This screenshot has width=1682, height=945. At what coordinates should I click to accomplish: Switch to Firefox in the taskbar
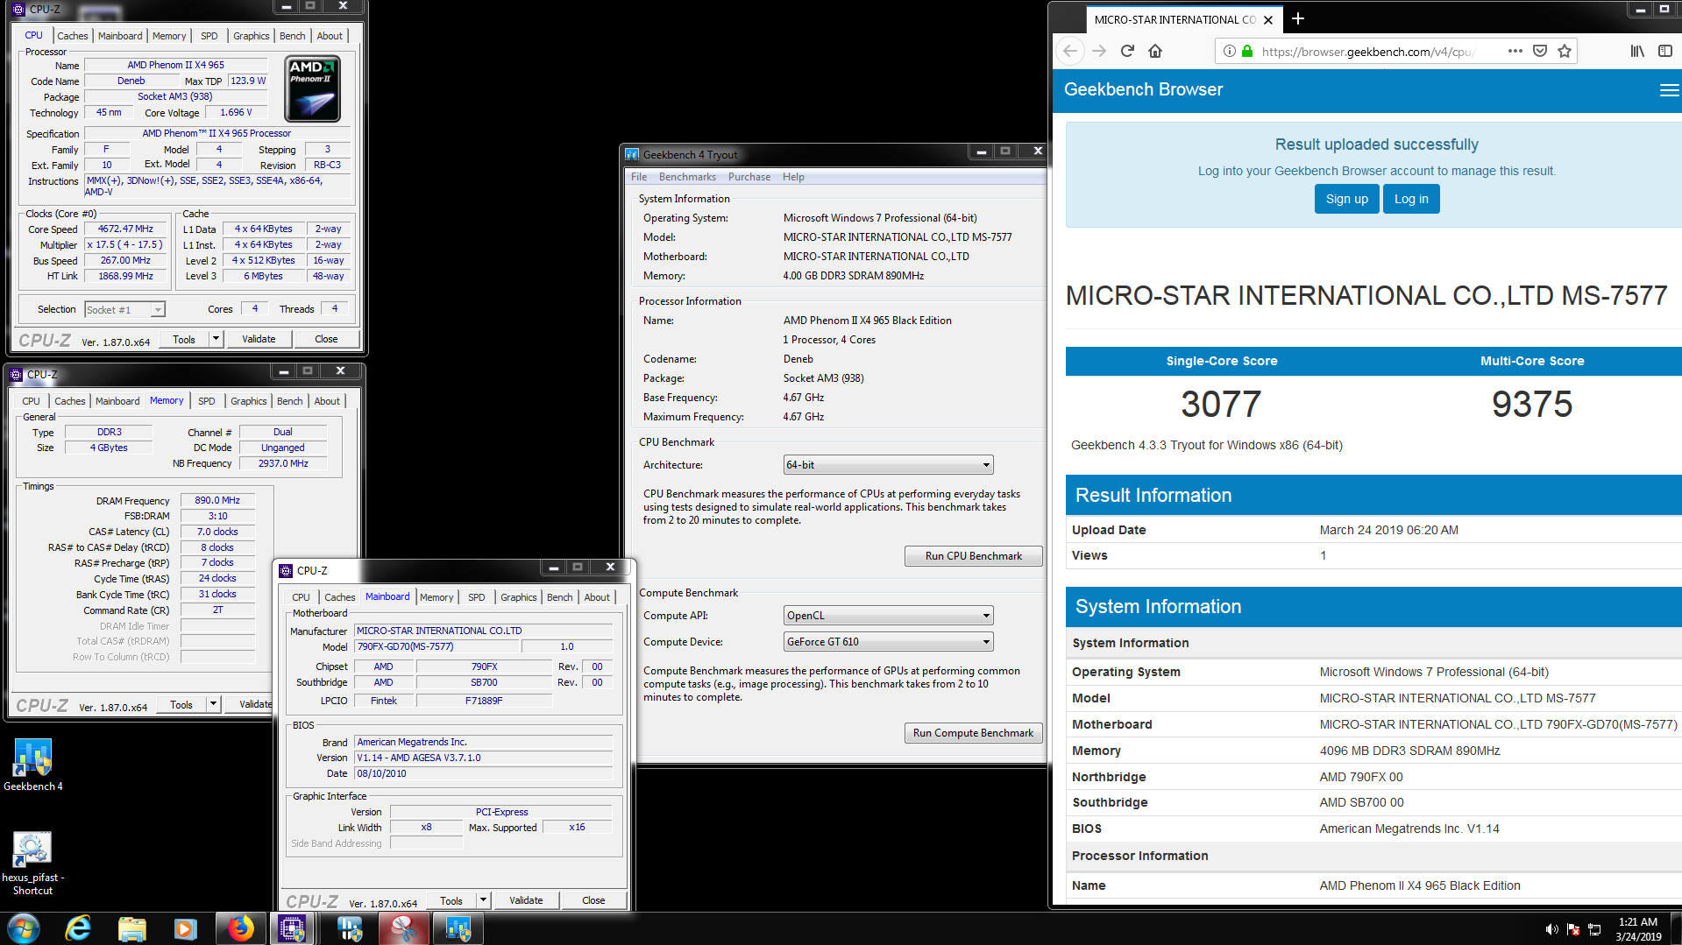point(239,928)
